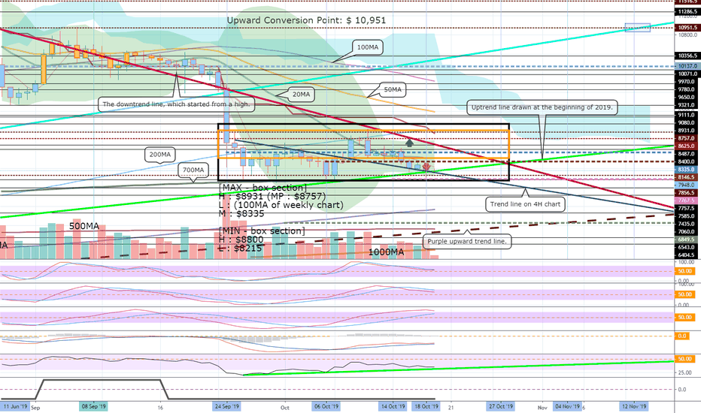Click the 14 Oct '19 date label

tap(393, 407)
